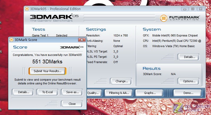
Task: Click Filtering value 'Optimal'
Action: pyautogui.click(x=118, y=46)
